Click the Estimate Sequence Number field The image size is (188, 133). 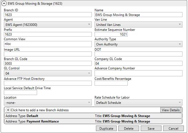tap(111, 35)
